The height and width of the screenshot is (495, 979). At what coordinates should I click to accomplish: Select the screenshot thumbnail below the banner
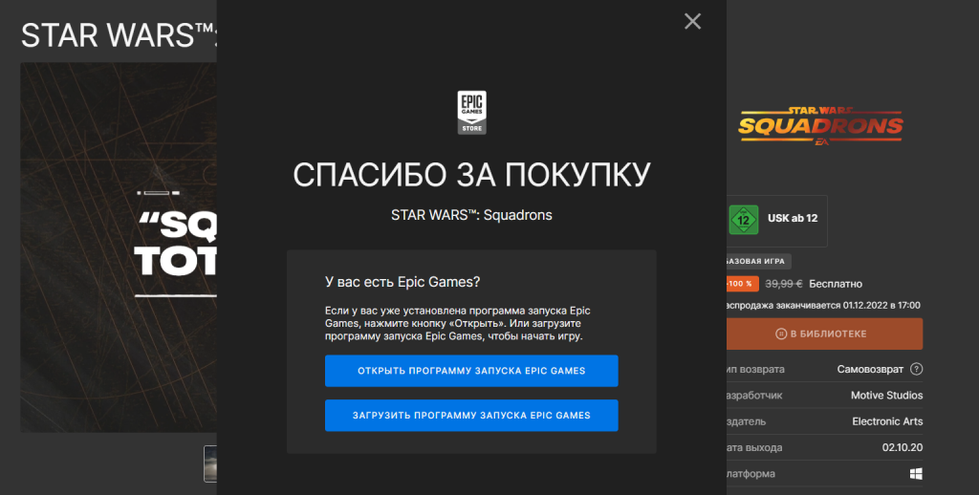[x=210, y=463]
